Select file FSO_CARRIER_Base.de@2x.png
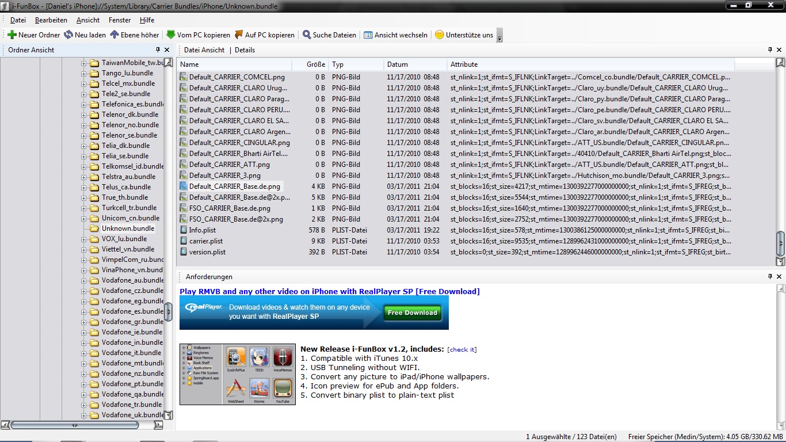The width and height of the screenshot is (786, 442). pyautogui.click(x=236, y=219)
